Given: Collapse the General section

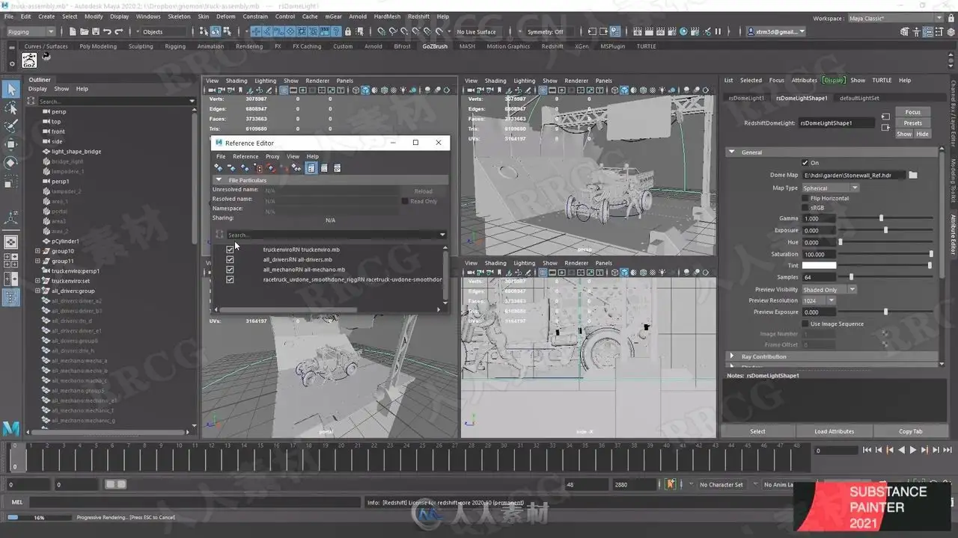Looking at the screenshot, I should point(732,152).
